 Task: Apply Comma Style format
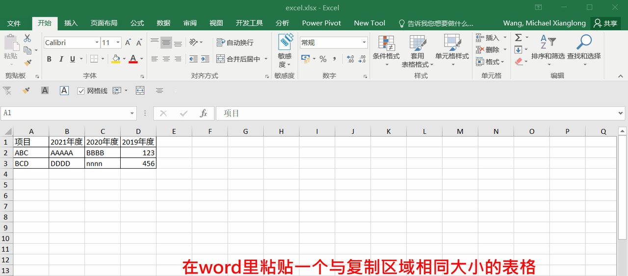click(x=335, y=59)
